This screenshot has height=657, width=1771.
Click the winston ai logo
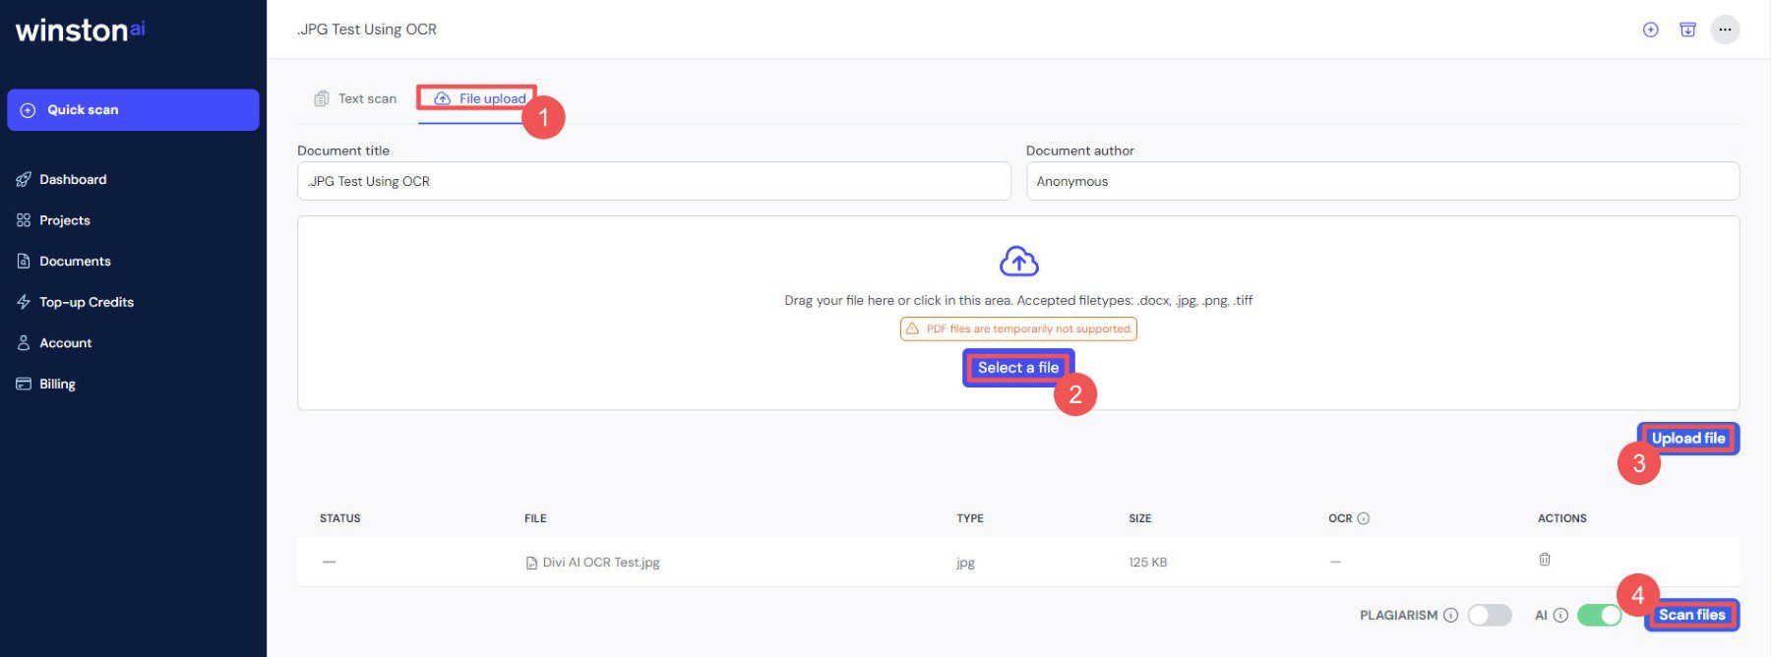[81, 30]
